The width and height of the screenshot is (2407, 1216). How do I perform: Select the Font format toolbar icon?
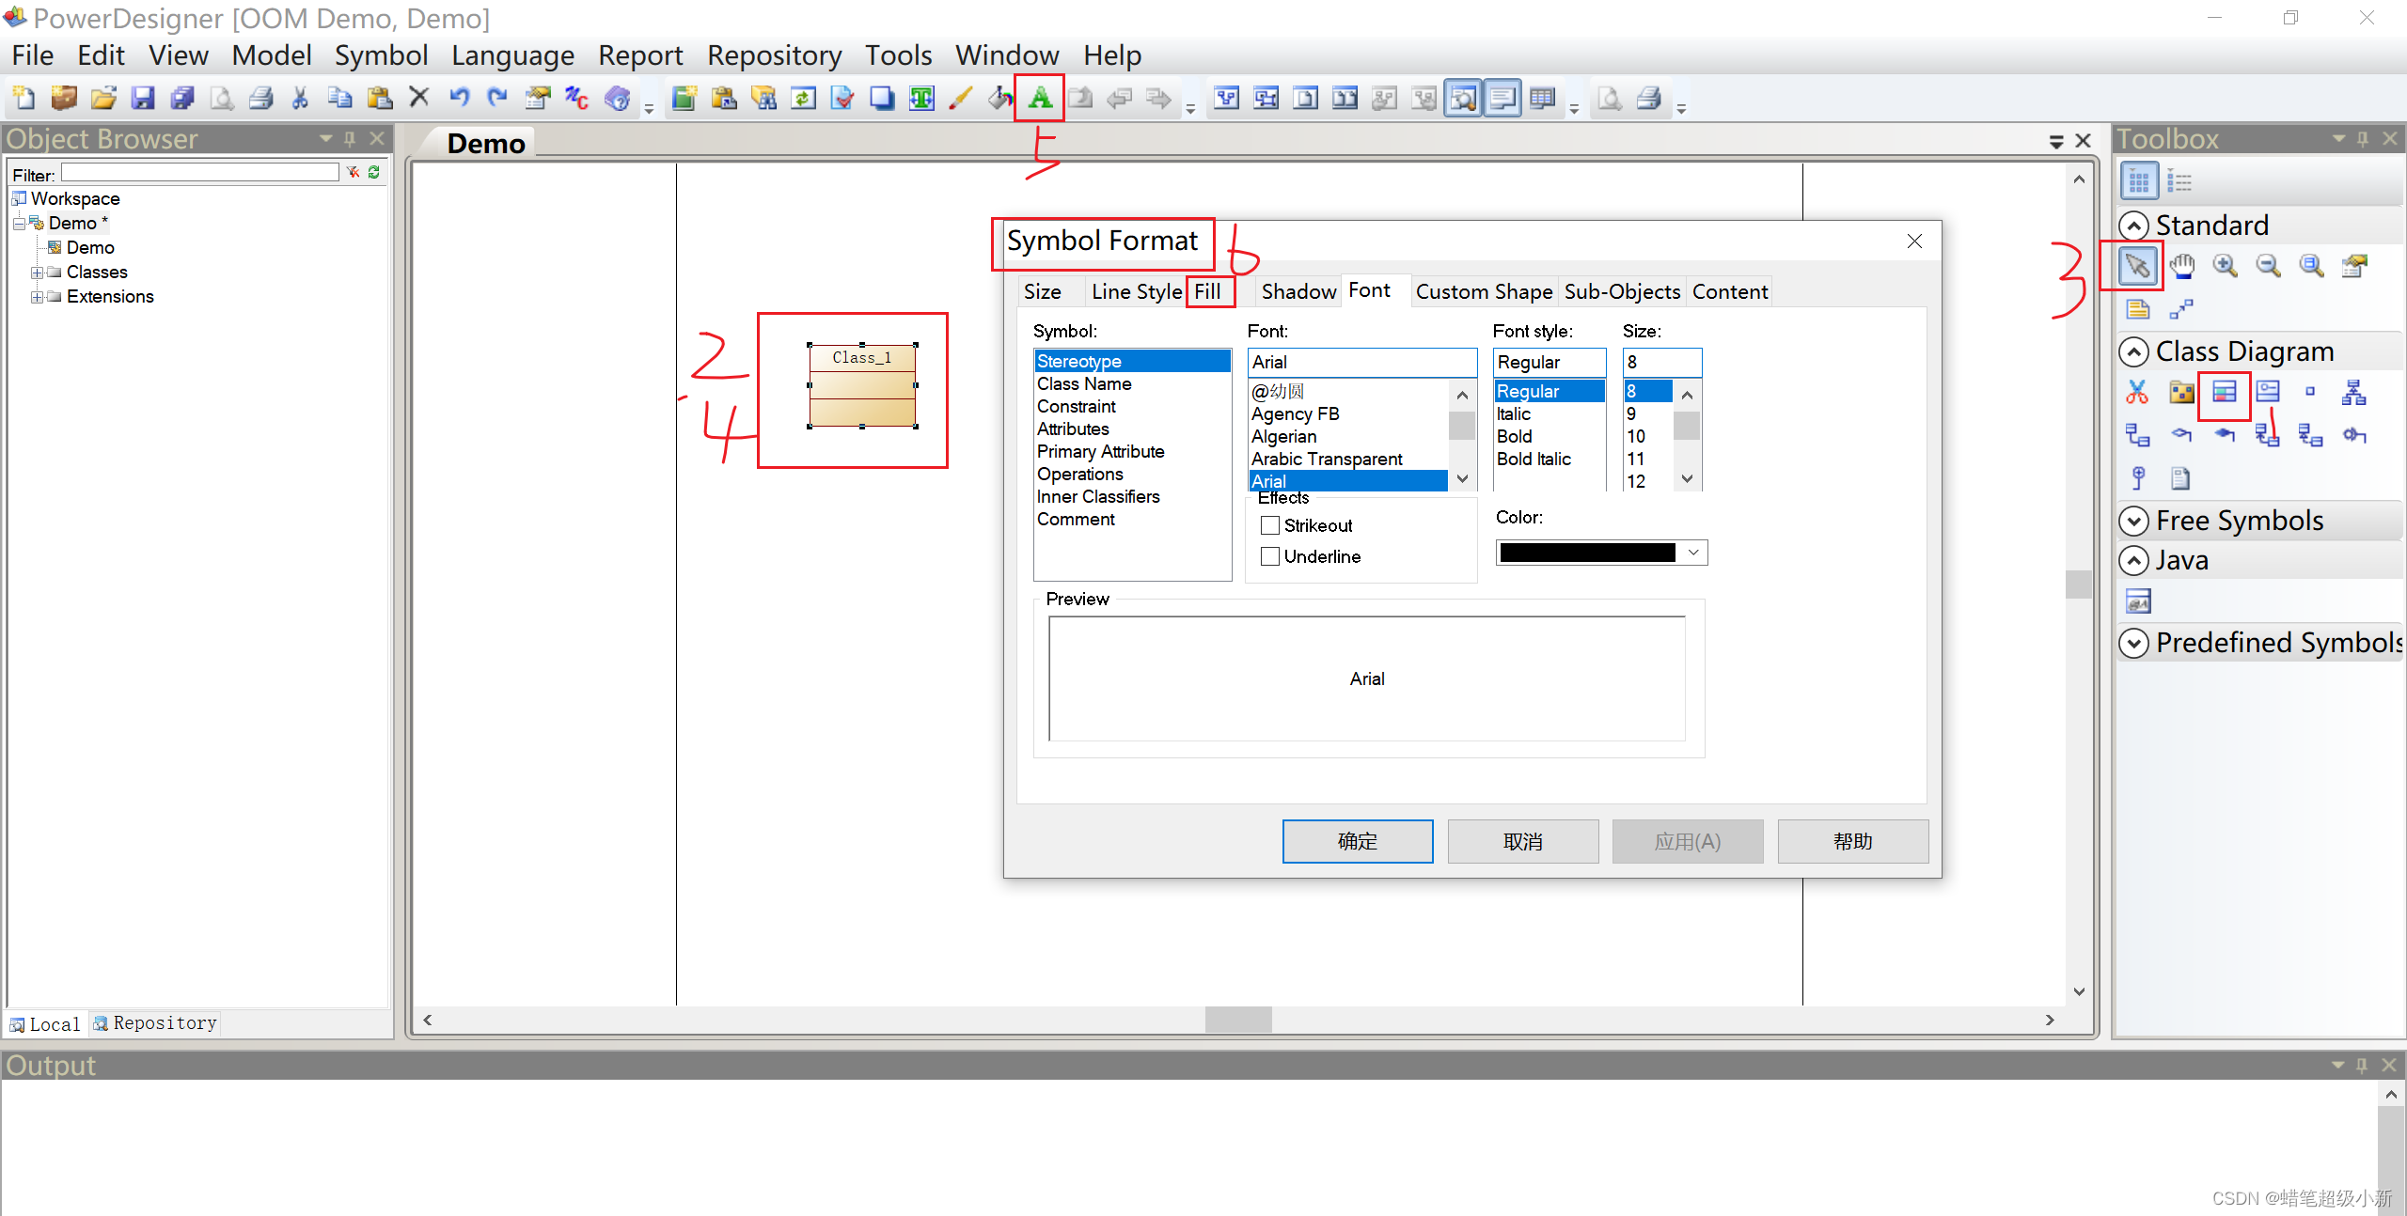click(x=1039, y=97)
